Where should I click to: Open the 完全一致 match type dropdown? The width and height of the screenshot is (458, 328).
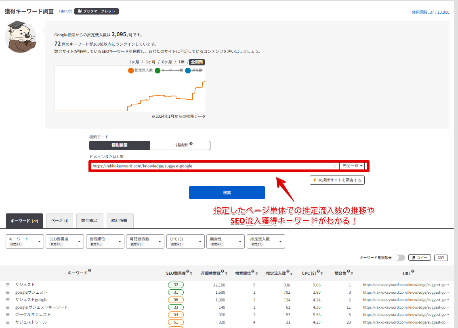pos(353,166)
